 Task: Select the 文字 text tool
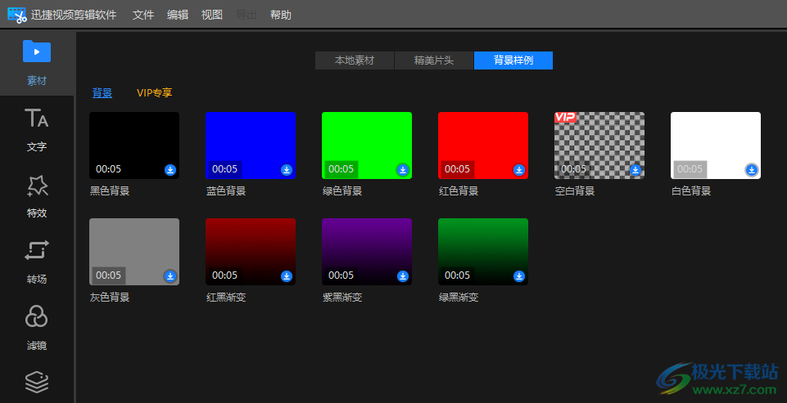pos(37,128)
